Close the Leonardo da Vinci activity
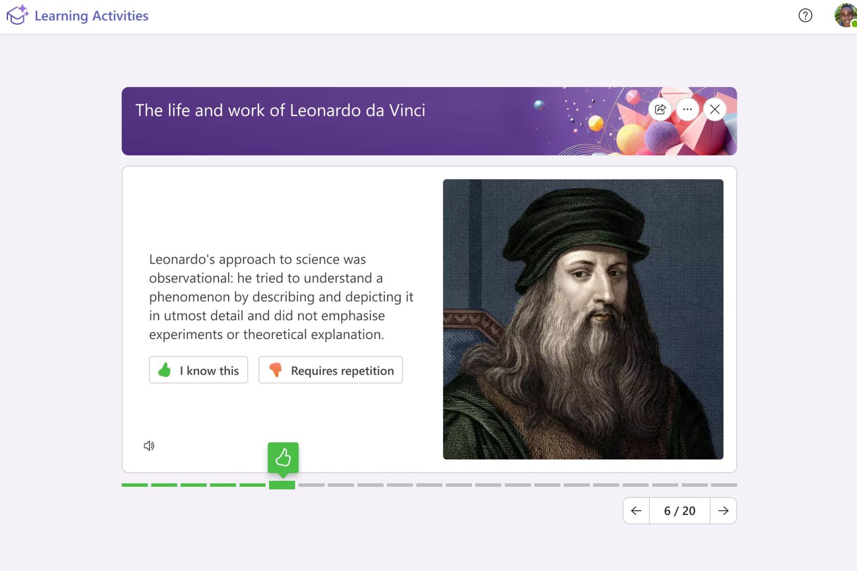The height and width of the screenshot is (571, 857). (x=715, y=109)
